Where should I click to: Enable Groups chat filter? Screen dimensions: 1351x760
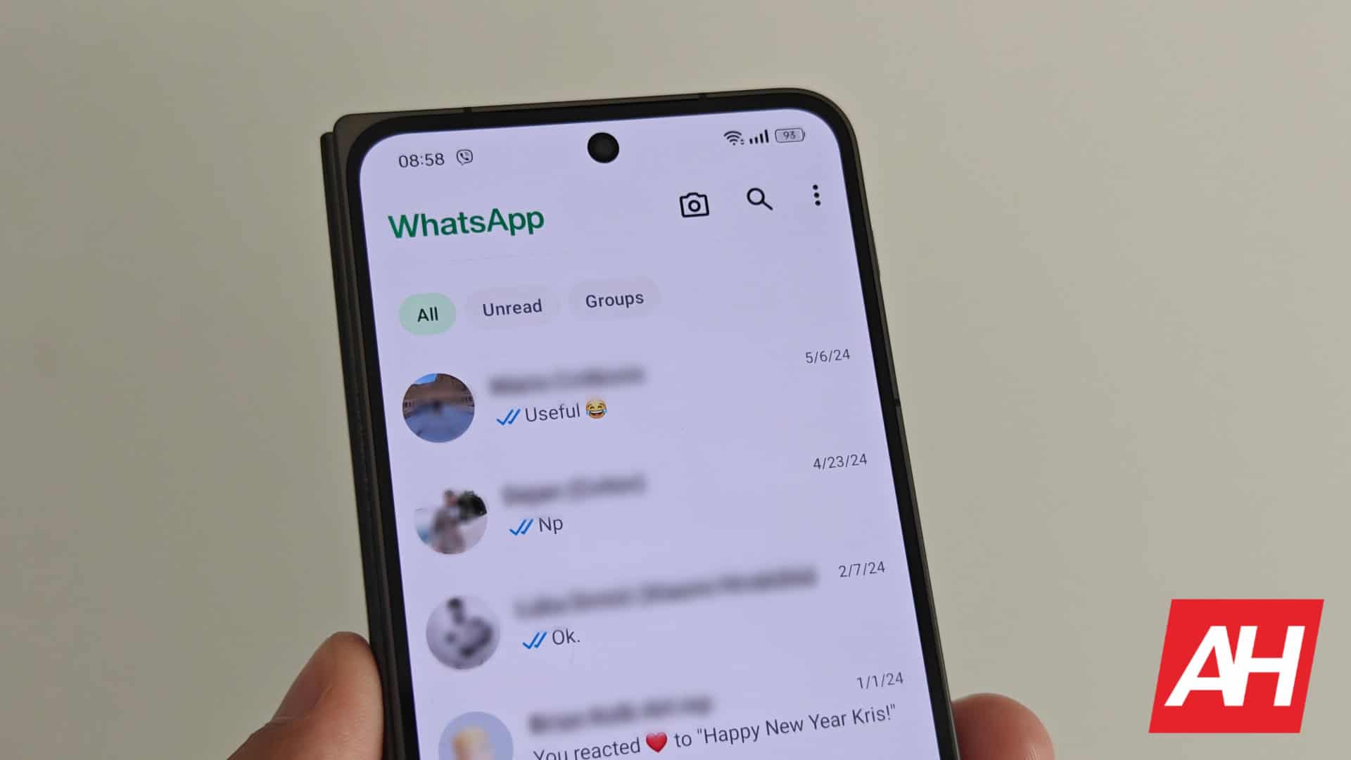pos(614,299)
